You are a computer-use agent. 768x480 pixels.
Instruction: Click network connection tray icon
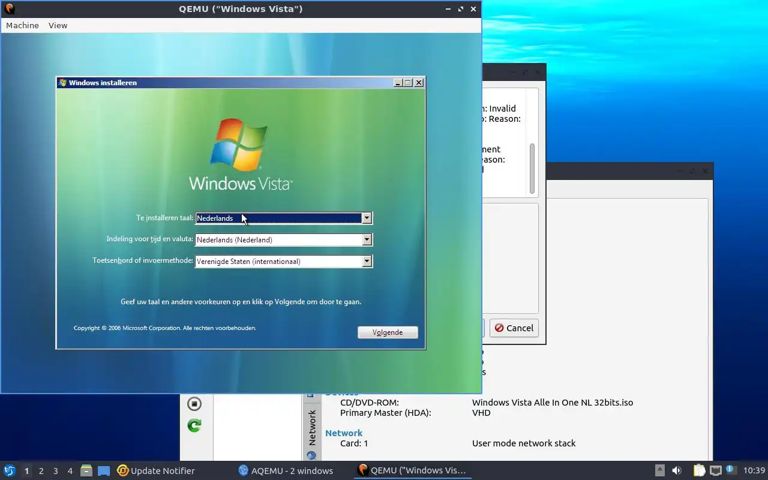pos(715,470)
